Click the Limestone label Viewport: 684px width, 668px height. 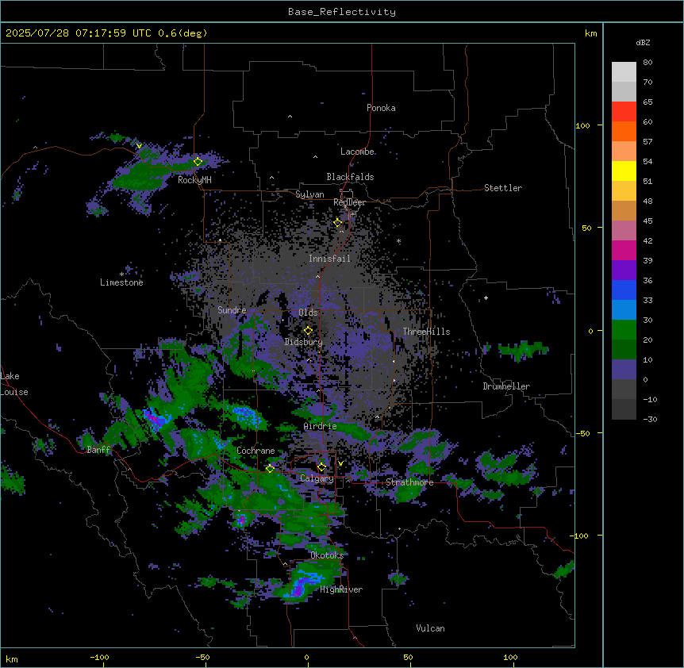121,282
